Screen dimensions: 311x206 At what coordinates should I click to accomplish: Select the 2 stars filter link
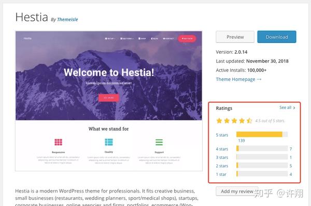[222, 166]
